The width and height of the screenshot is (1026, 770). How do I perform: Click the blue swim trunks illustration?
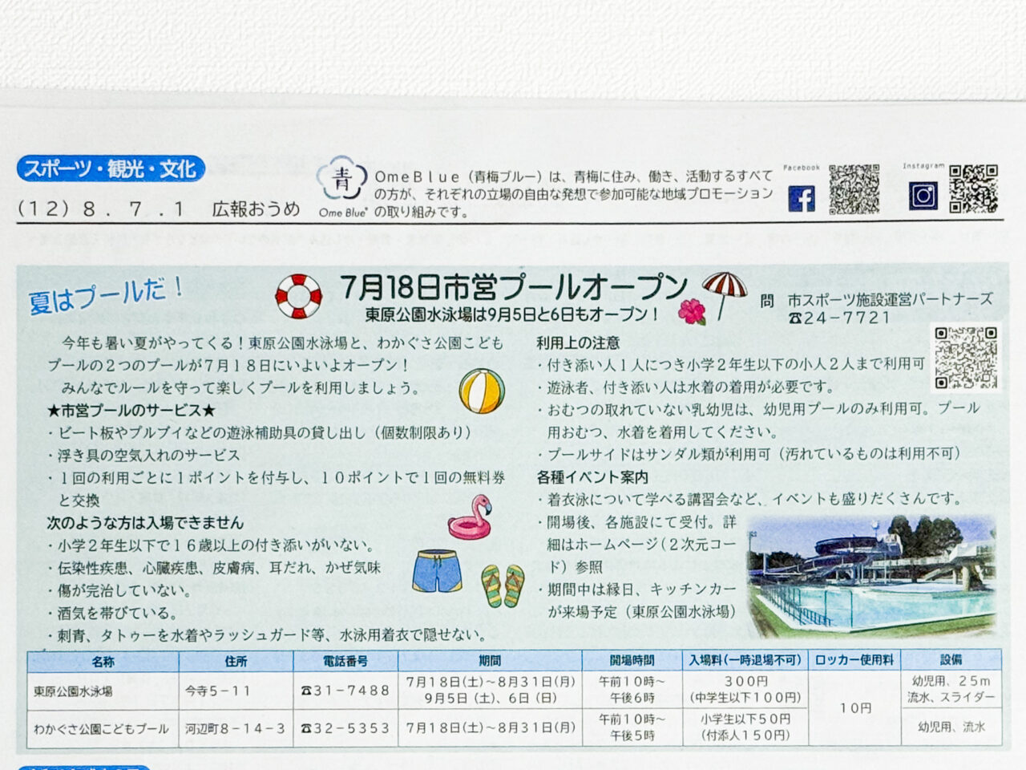coord(438,572)
